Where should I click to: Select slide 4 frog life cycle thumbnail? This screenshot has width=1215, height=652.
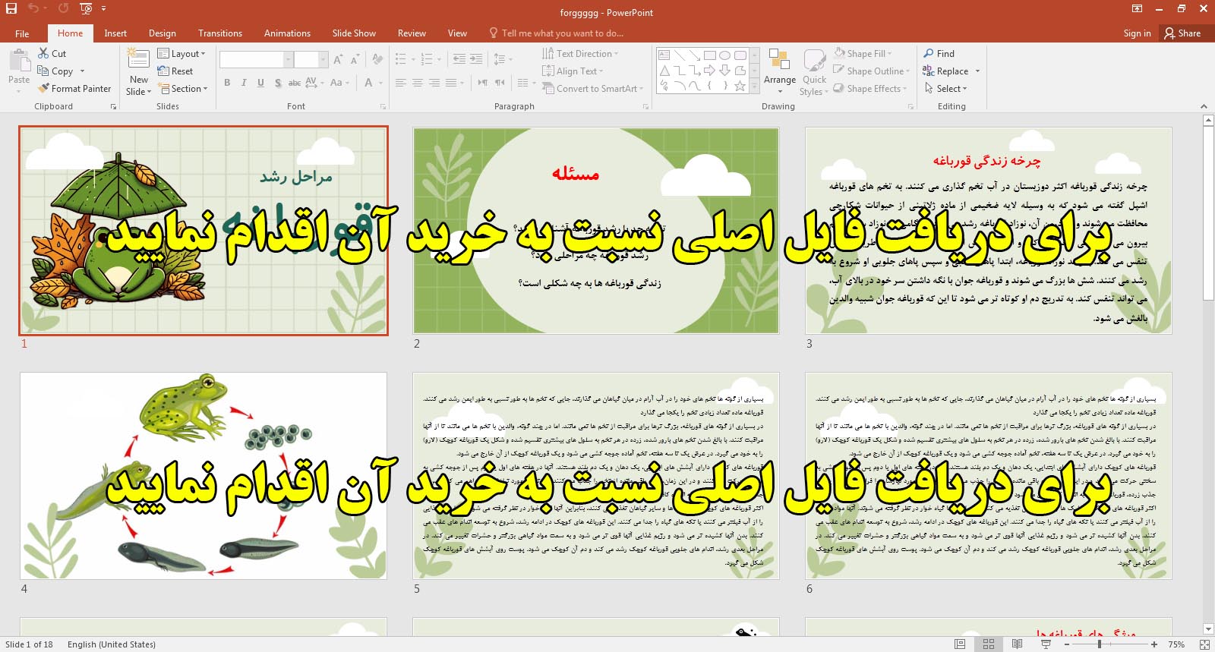tap(204, 476)
